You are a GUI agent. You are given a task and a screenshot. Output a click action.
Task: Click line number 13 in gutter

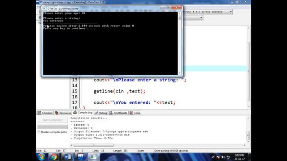tap(75, 80)
